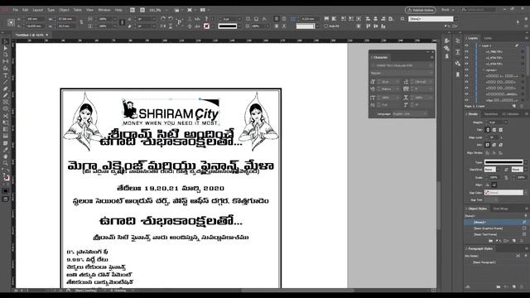This screenshot has height=298, width=530.
Task: Click the black stroke style bar in control bar
Action: [x=227, y=26]
